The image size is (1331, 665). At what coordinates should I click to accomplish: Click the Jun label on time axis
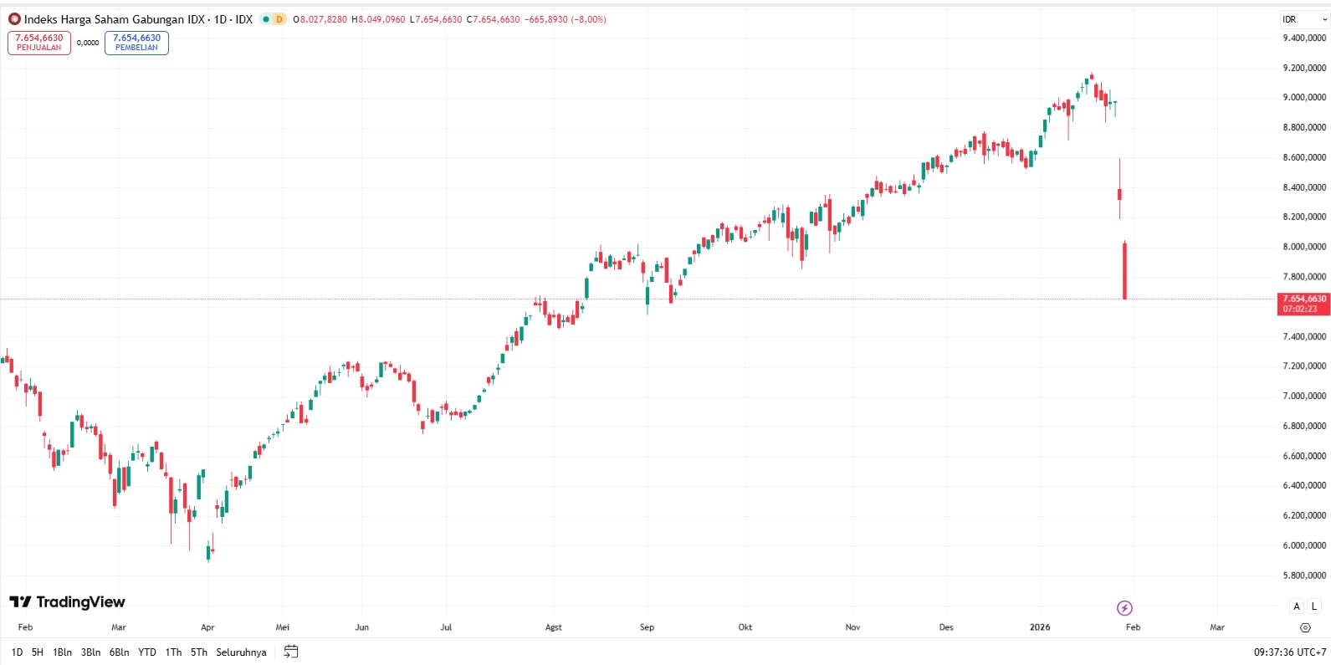[361, 627]
